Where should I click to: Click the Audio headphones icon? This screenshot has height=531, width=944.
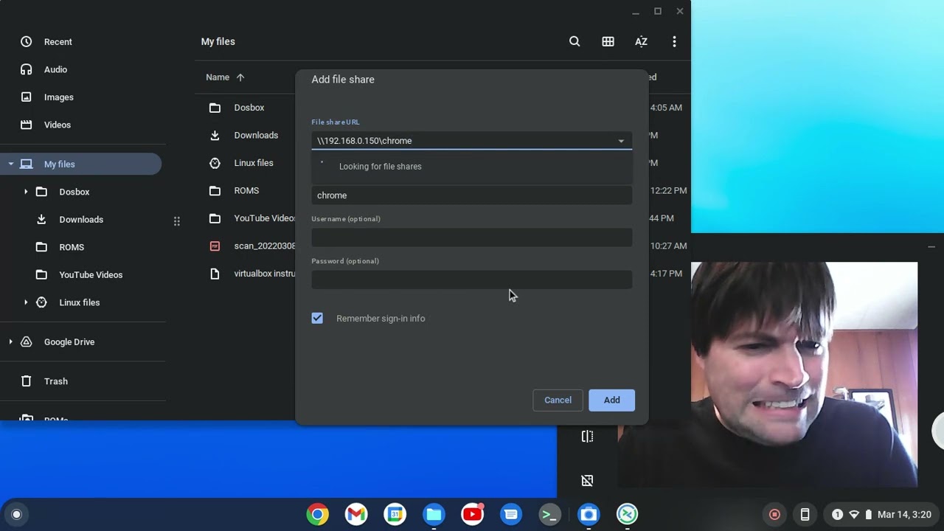click(27, 69)
